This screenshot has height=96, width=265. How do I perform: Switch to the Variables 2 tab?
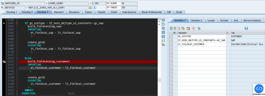click(x=196, y=20)
